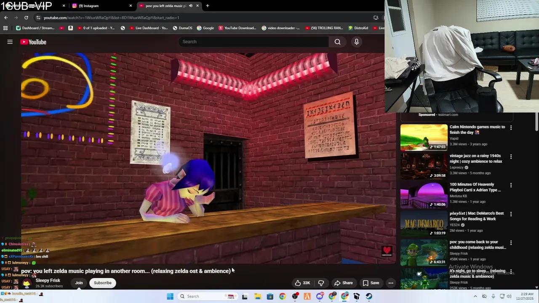The image size is (539, 303).
Task: Open DumaOS bookmark
Action: click(x=182, y=28)
